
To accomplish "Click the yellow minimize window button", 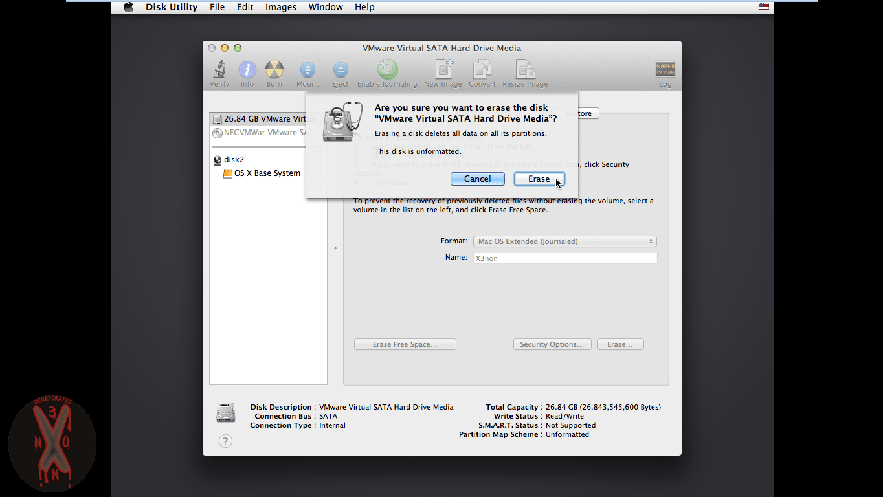I will pyautogui.click(x=225, y=48).
